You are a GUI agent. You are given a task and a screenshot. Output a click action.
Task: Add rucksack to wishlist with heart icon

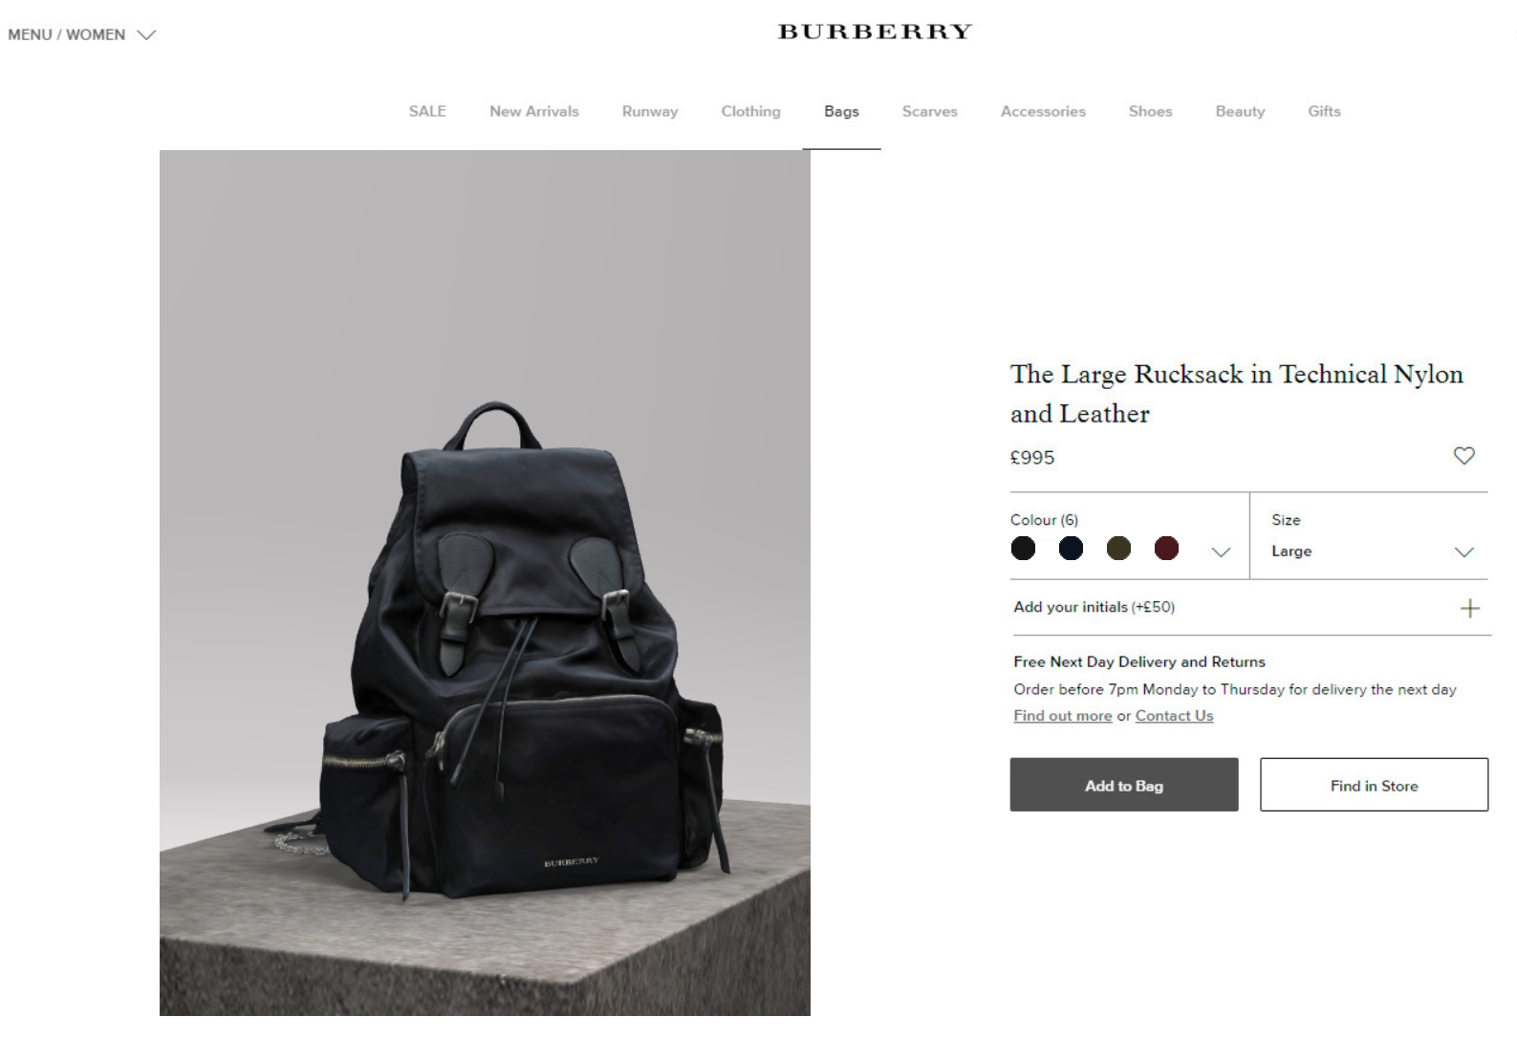(x=1463, y=456)
